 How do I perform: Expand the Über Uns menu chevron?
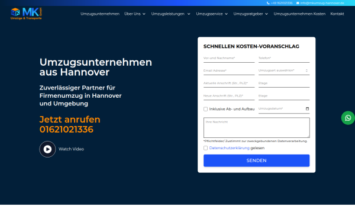pyautogui.click(x=144, y=14)
